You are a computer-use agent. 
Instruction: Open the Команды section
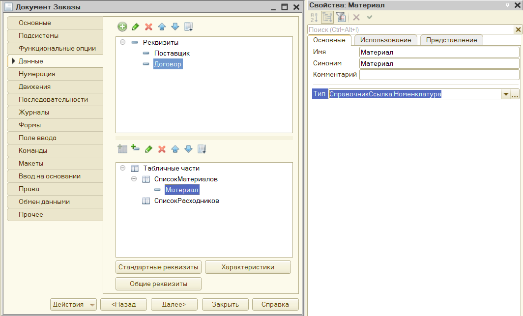click(55, 151)
